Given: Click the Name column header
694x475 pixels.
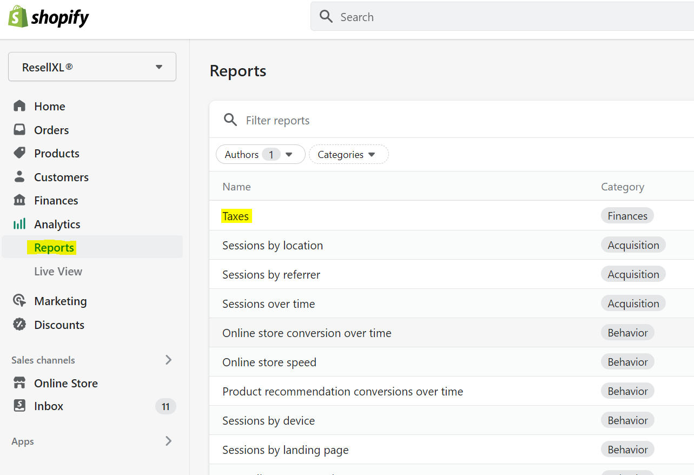Looking at the screenshot, I should [x=236, y=187].
